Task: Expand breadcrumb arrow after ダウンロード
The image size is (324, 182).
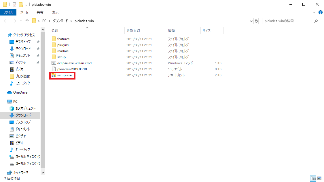Action: [71, 21]
